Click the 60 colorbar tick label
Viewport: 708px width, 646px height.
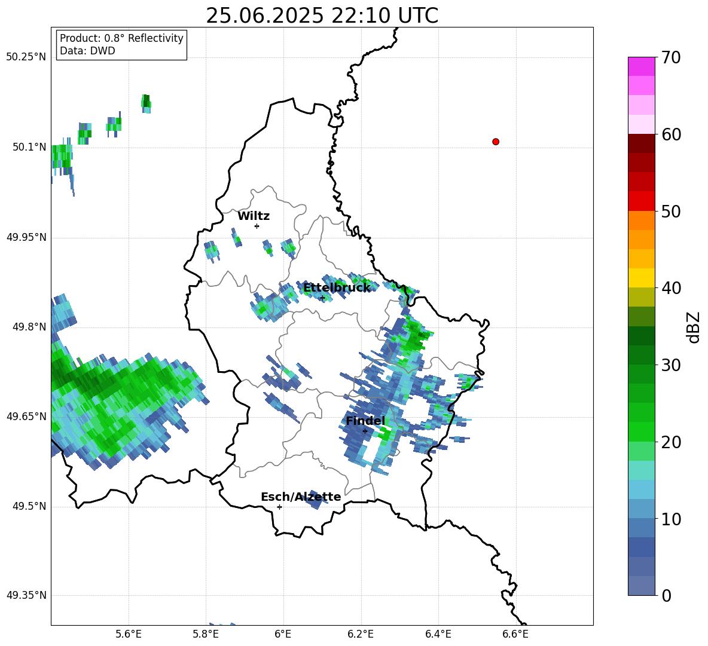671,134
